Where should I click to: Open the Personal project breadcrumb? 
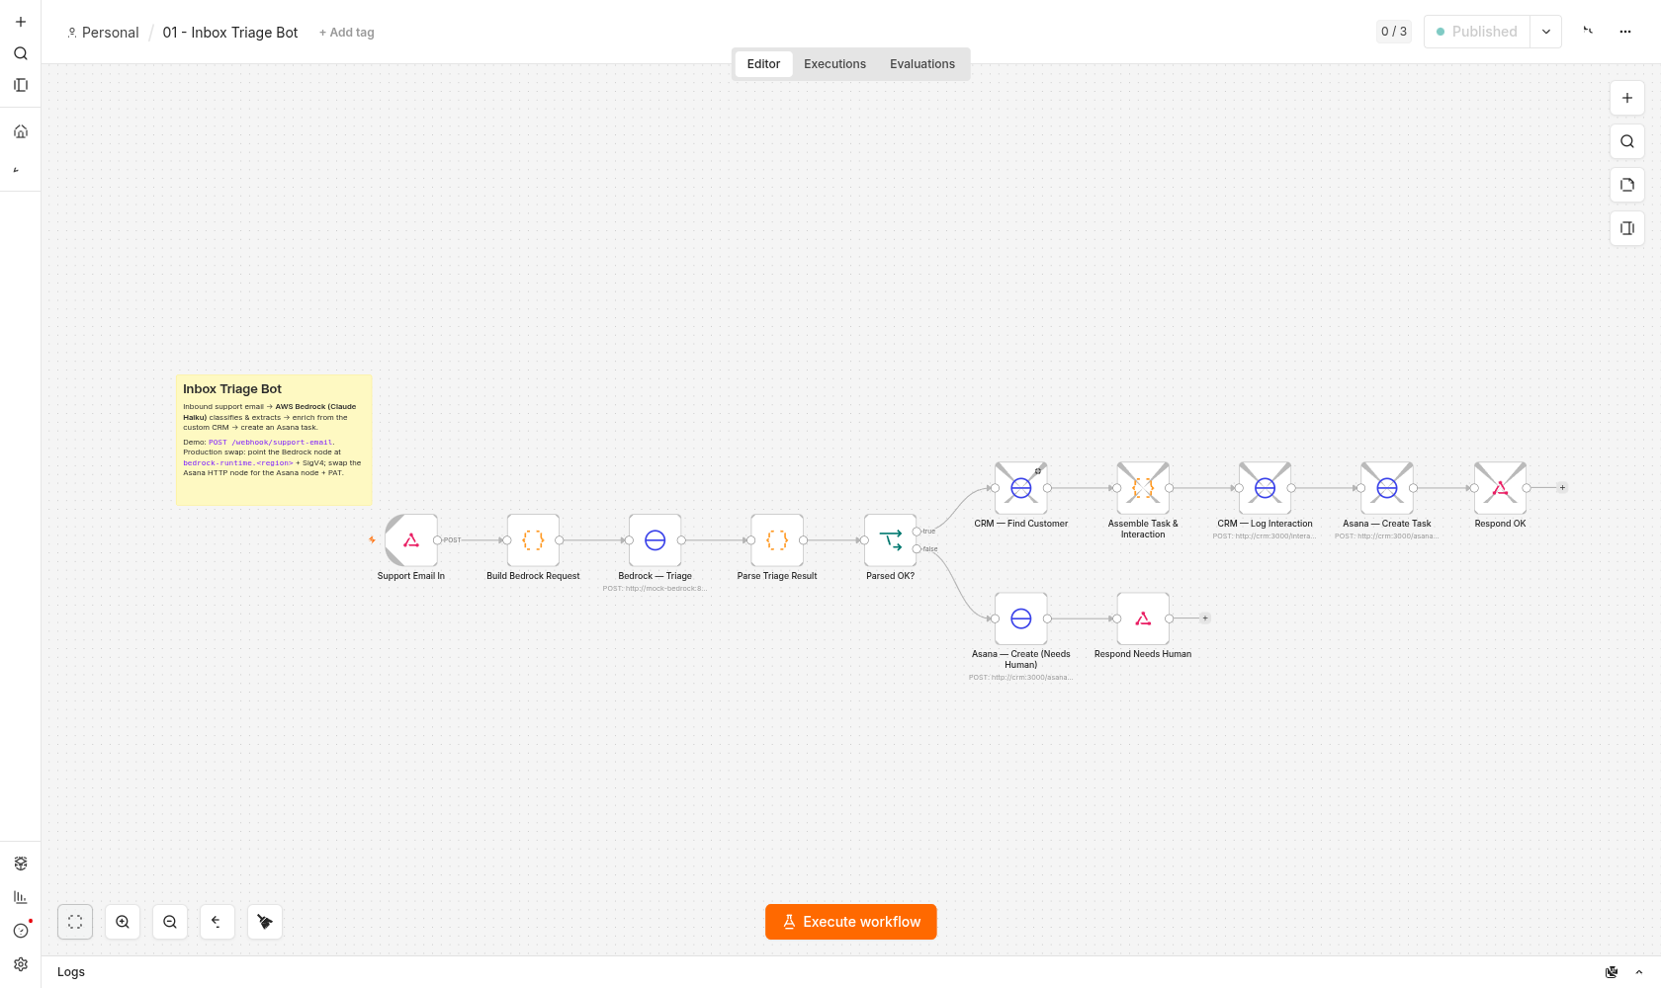[103, 33]
